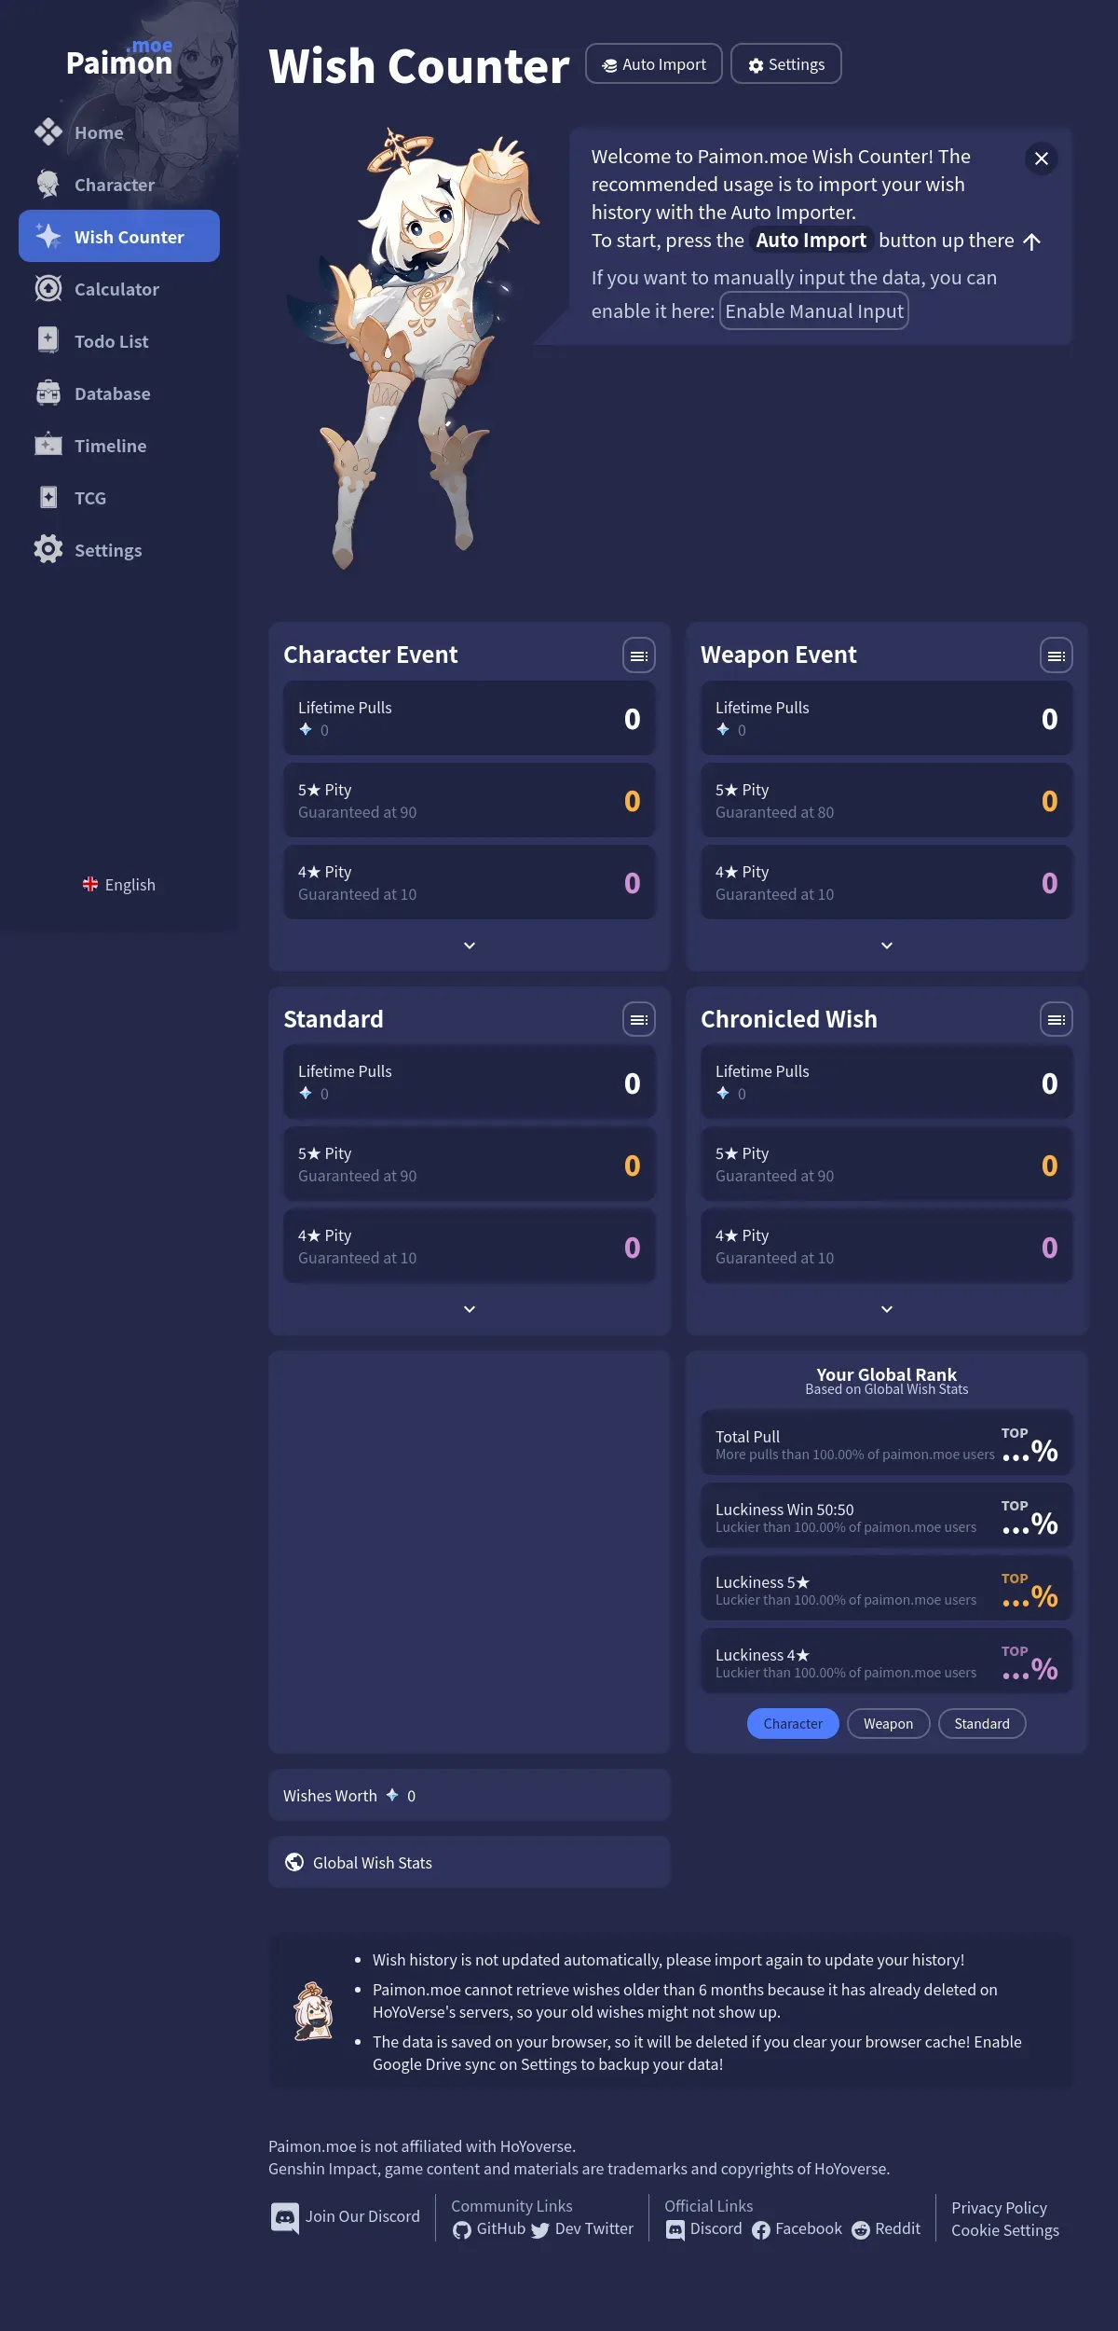Select the Character rank filter pill
This screenshot has height=2331, width=1118.
pos(793,1724)
